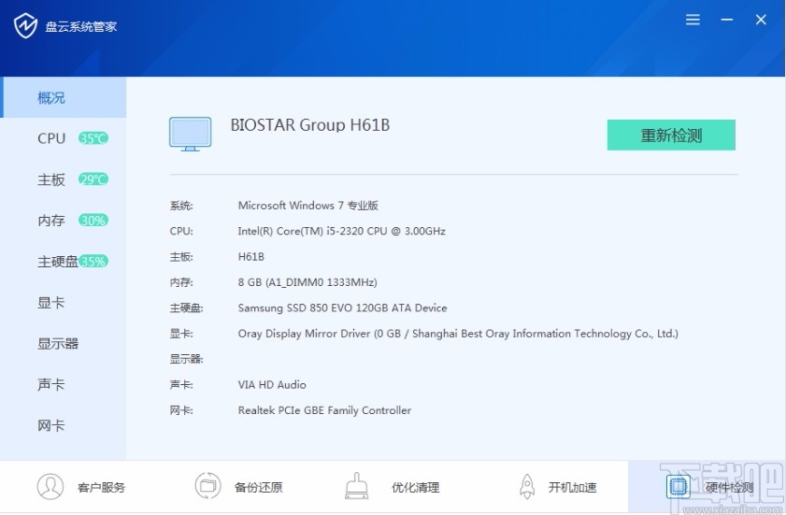Click the 系统: row label

click(181, 206)
